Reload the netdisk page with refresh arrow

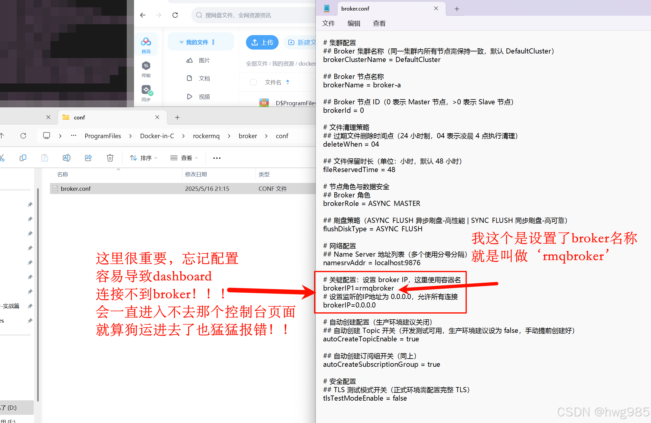pos(175,15)
